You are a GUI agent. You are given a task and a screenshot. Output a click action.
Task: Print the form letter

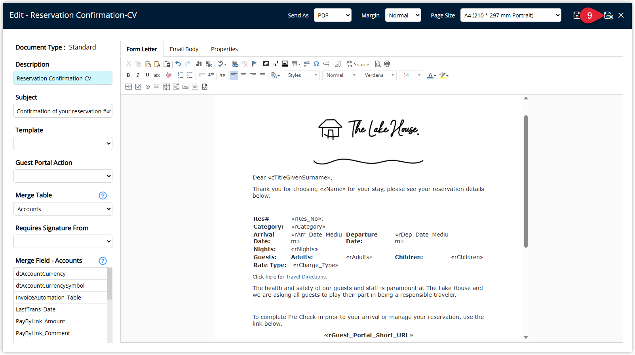pyautogui.click(x=387, y=64)
